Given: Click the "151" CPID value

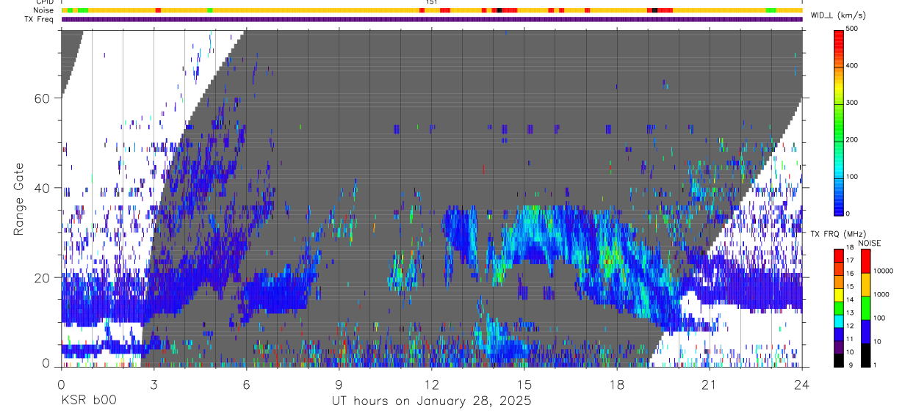Looking at the screenshot, I should (432, 3).
